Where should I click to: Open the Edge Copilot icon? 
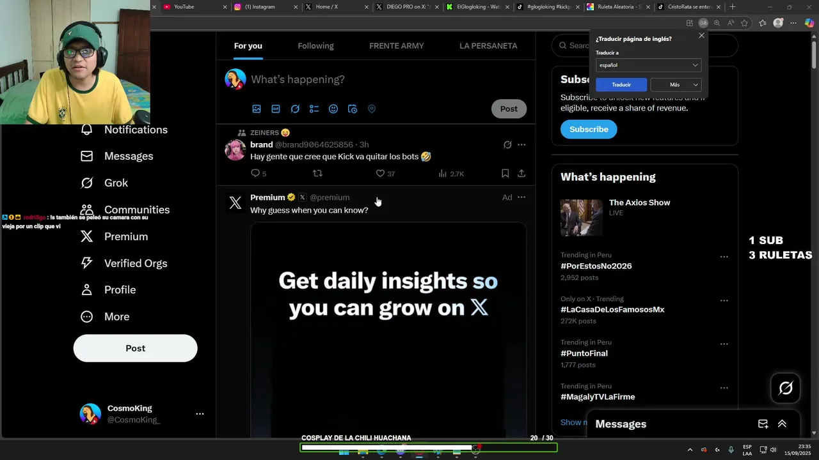809,23
